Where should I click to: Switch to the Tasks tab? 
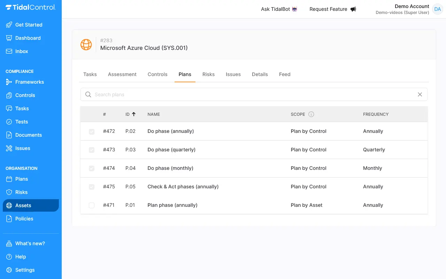tap(90, 74)
